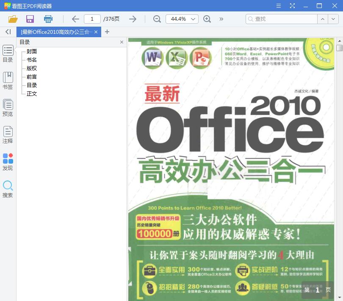Viewport: 343px width, 301px height.
Task: Close the Office2010 document tab
Action: coord(96,32)
